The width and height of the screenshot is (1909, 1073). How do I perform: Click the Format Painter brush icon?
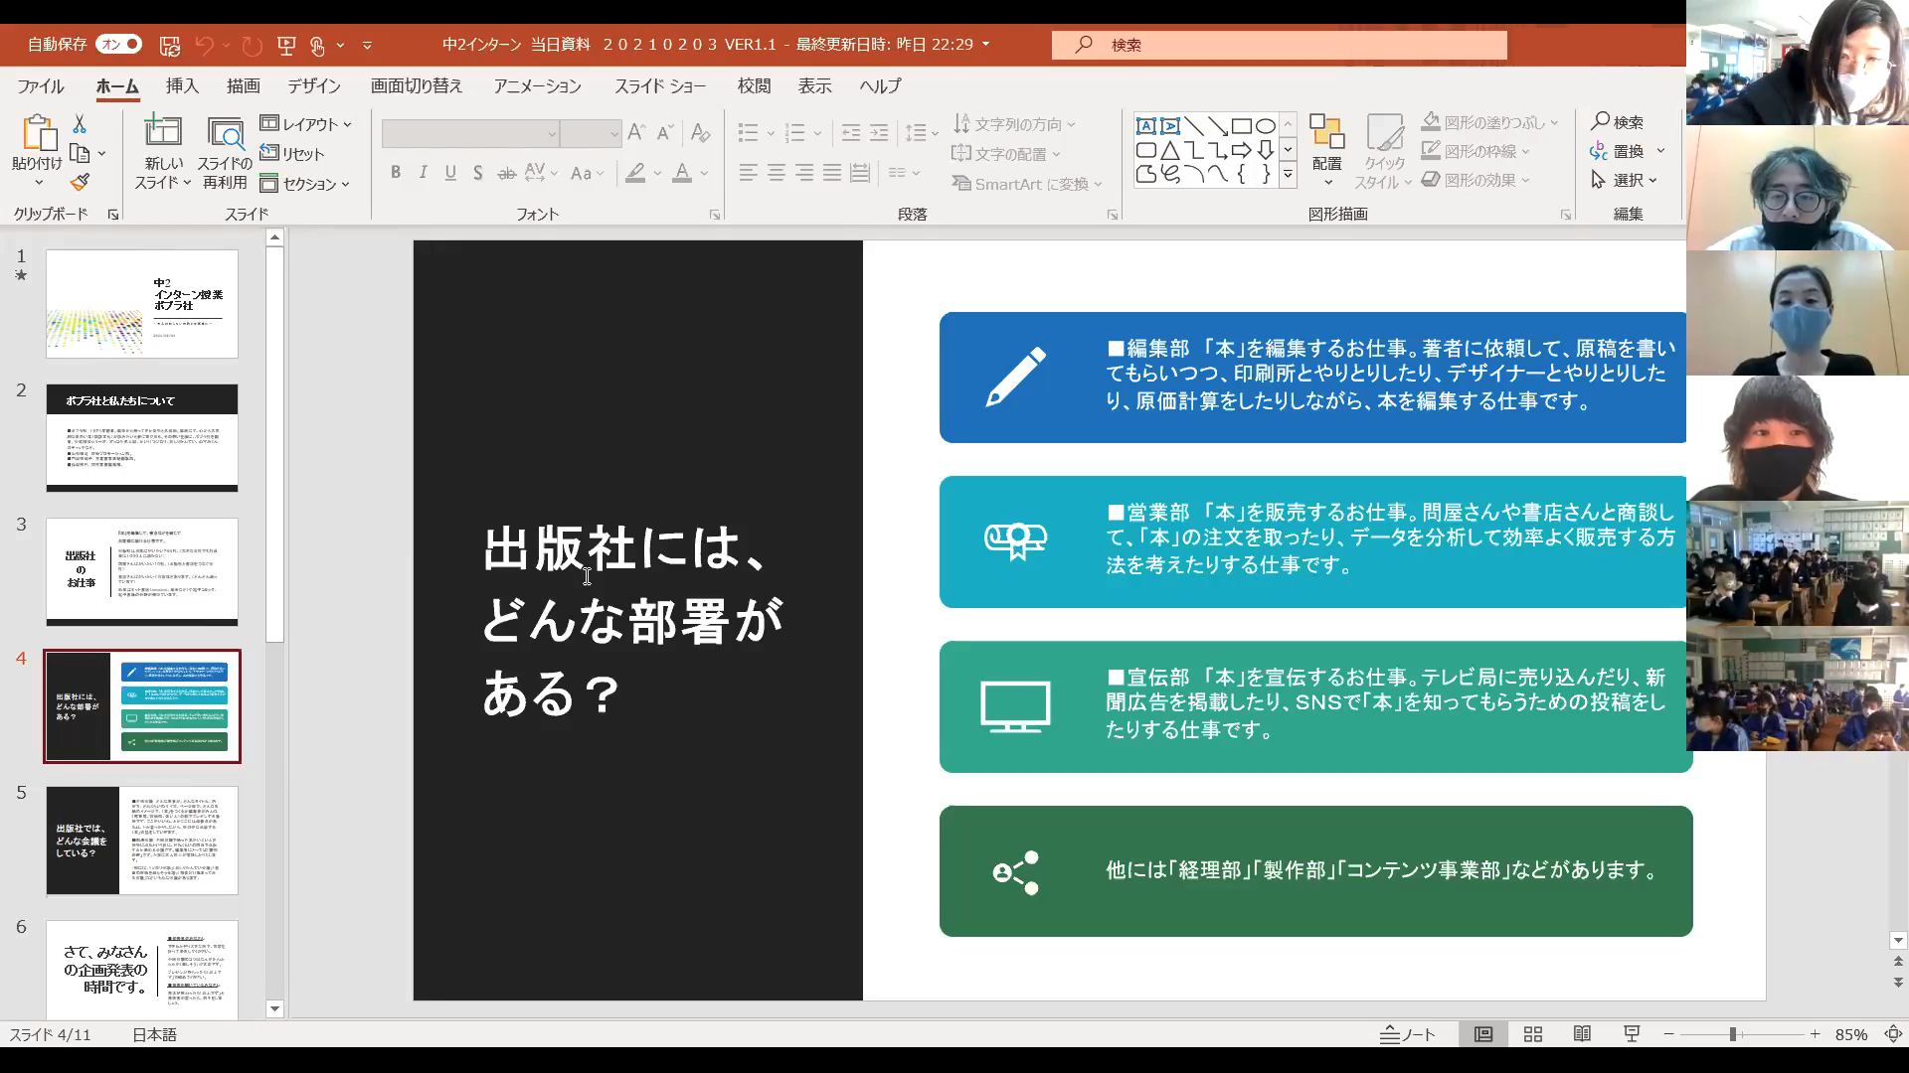(x=80, y=182)
